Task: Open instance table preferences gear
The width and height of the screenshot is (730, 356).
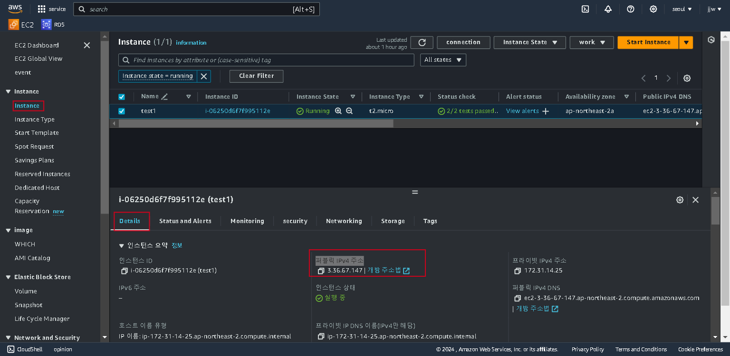Action: point(687,78)
